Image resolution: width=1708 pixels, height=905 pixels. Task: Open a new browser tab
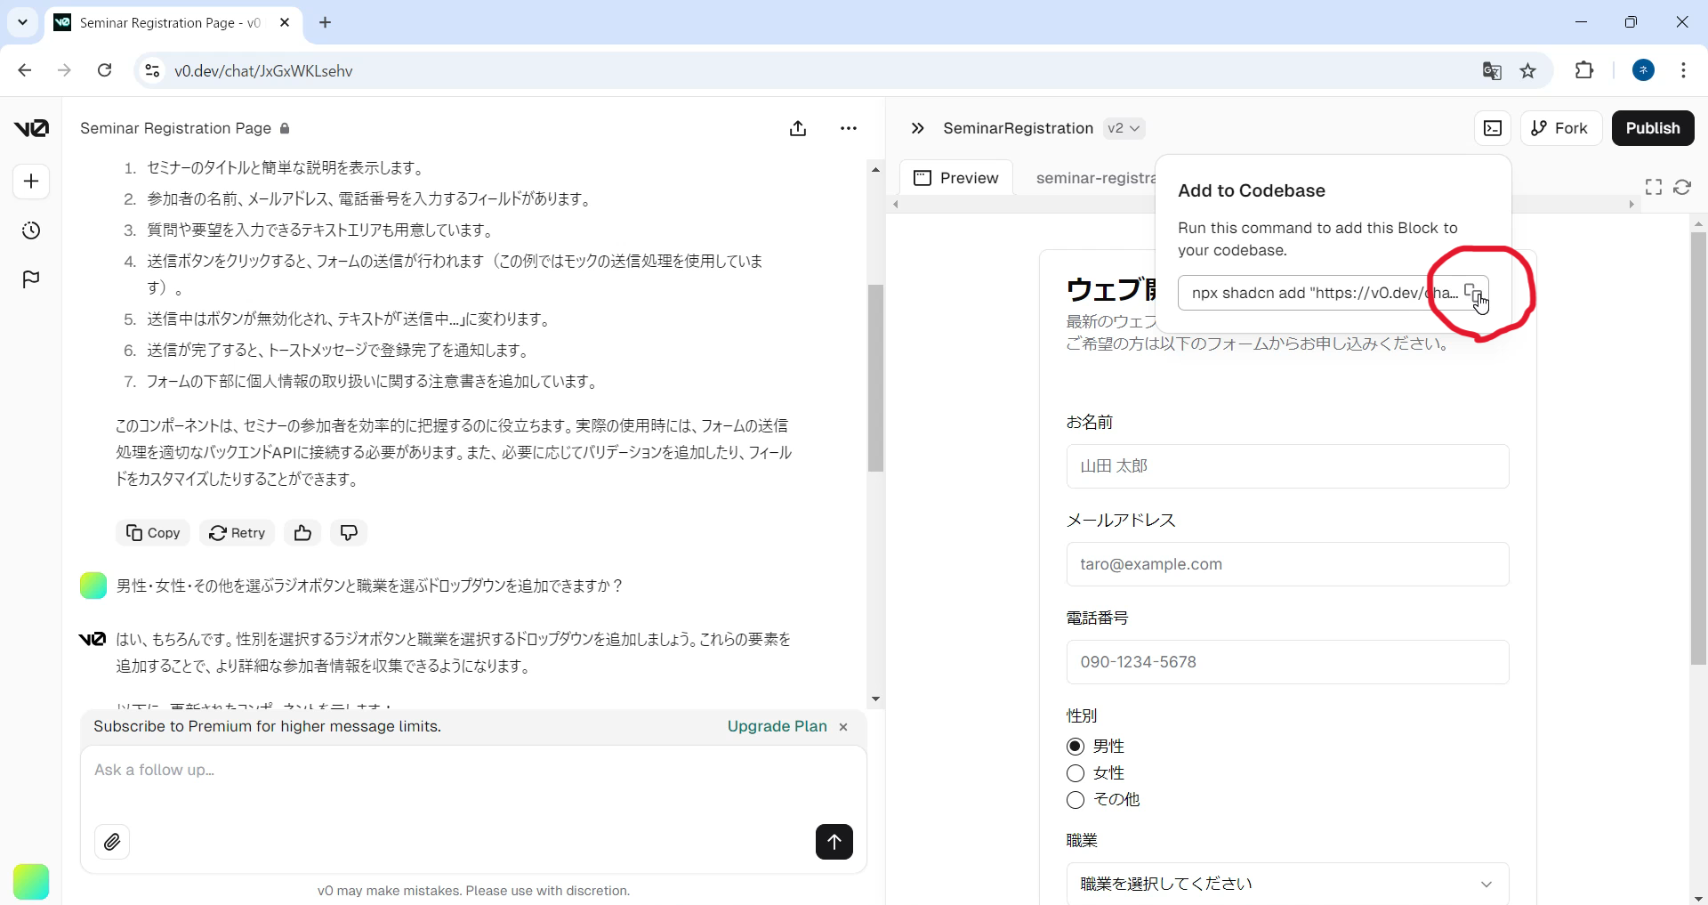point(326,23)
